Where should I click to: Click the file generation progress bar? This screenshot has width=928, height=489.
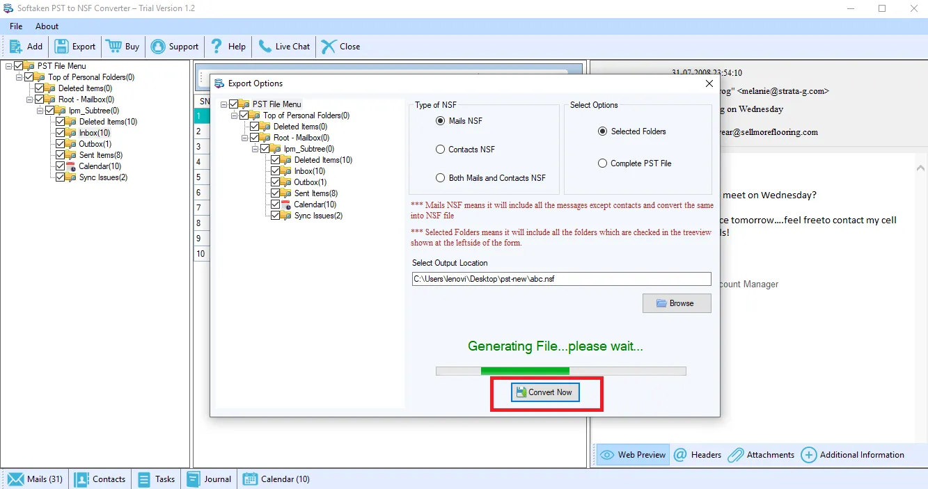pyautogui.click(x=560, y=371)
